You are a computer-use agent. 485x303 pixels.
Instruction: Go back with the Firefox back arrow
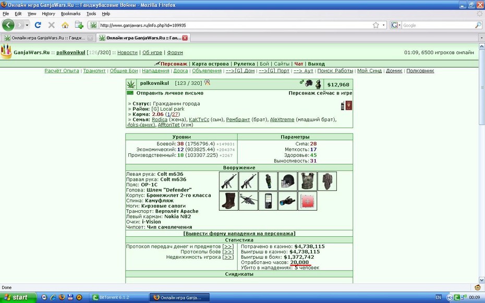(x=8, y=25)
